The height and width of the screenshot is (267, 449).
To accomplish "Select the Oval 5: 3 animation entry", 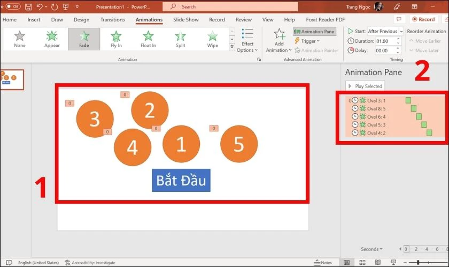I will point(395,124).
